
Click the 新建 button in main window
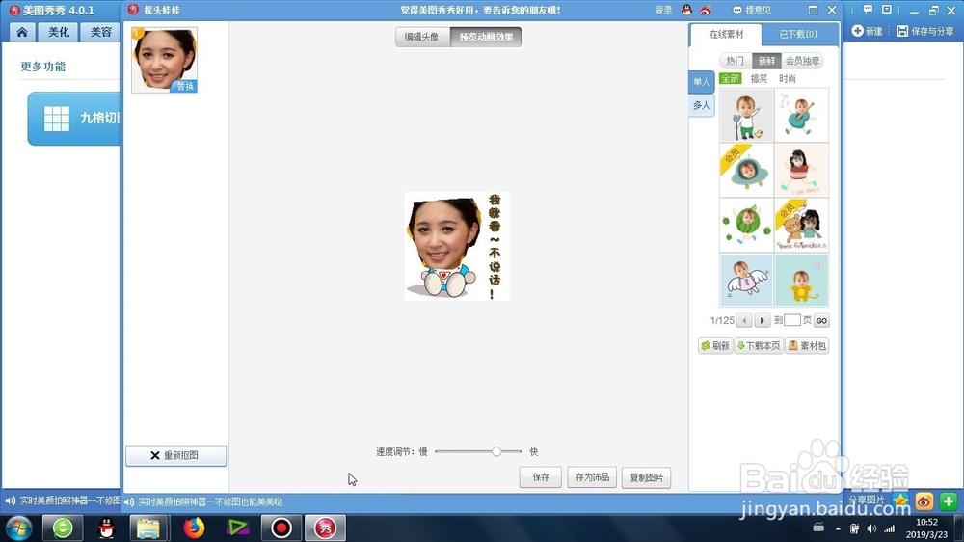pos(868,31)
